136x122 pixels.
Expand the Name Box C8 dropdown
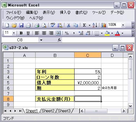[41, 40]
